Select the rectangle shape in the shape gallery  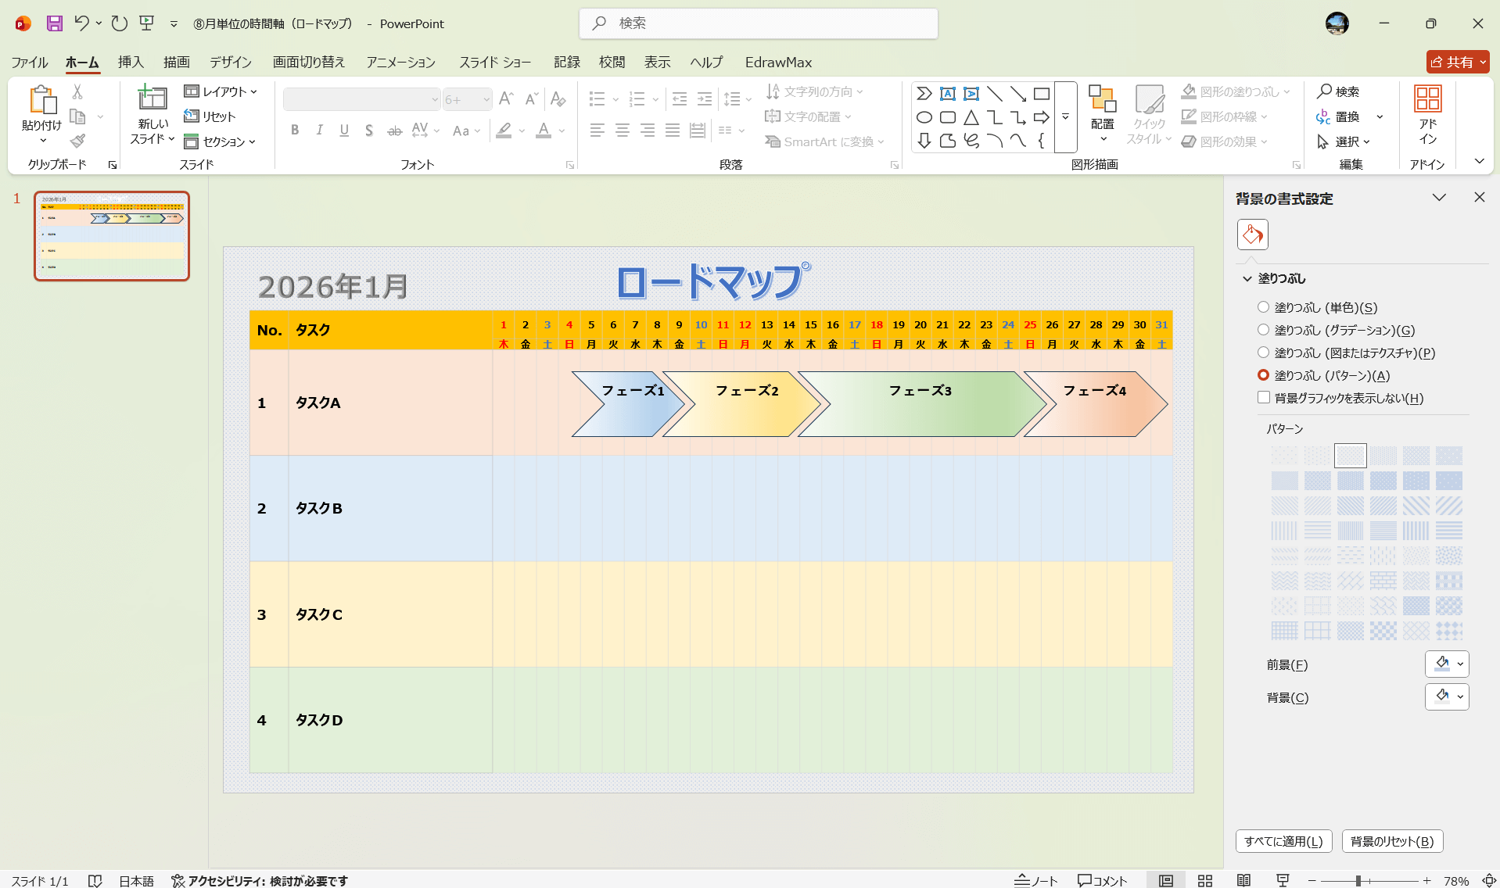pos(1041,92)
